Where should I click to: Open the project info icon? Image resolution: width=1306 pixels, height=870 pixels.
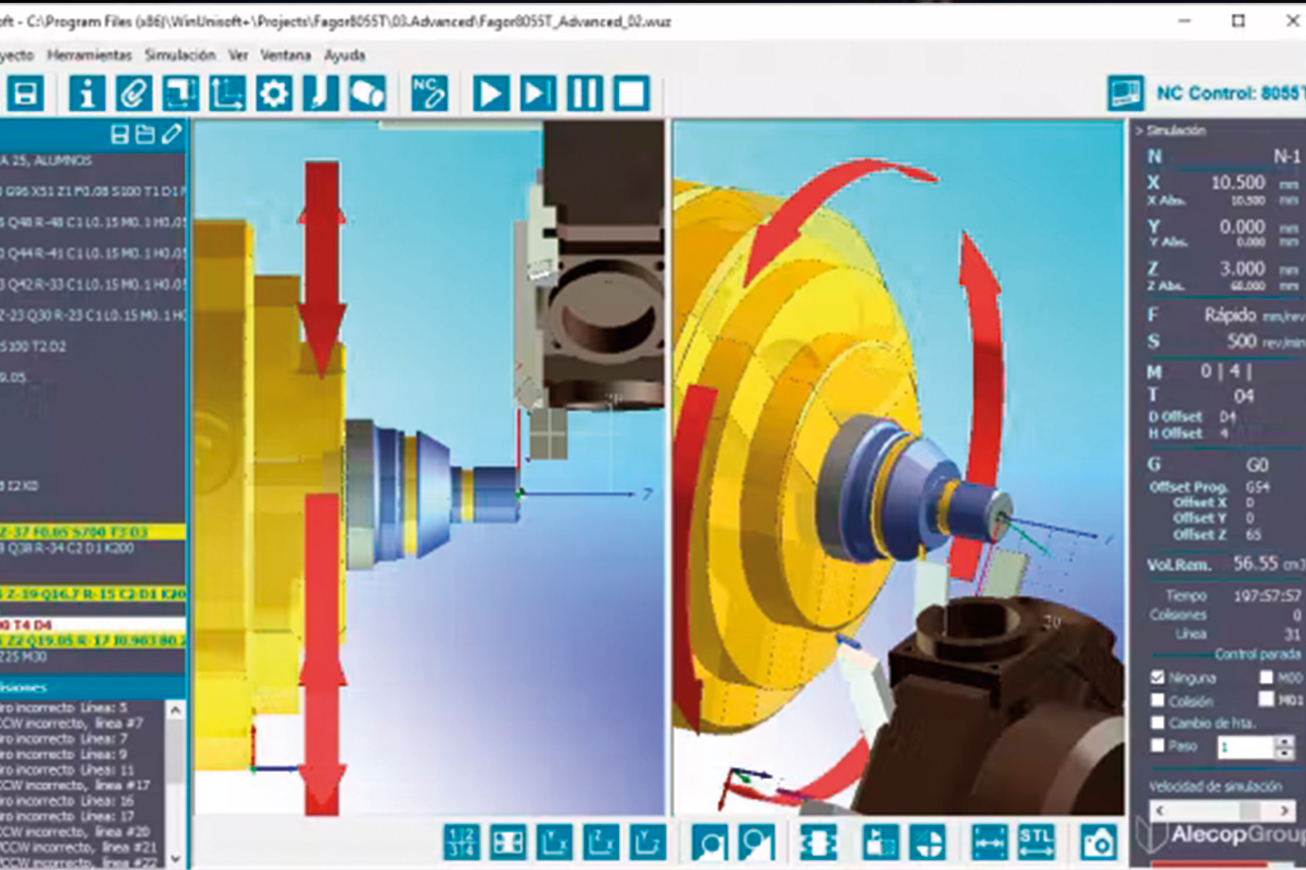point(87,93)
